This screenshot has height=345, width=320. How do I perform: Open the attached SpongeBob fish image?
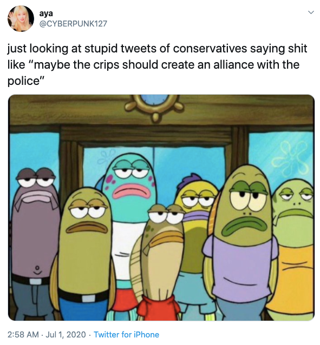coord(161,208)
